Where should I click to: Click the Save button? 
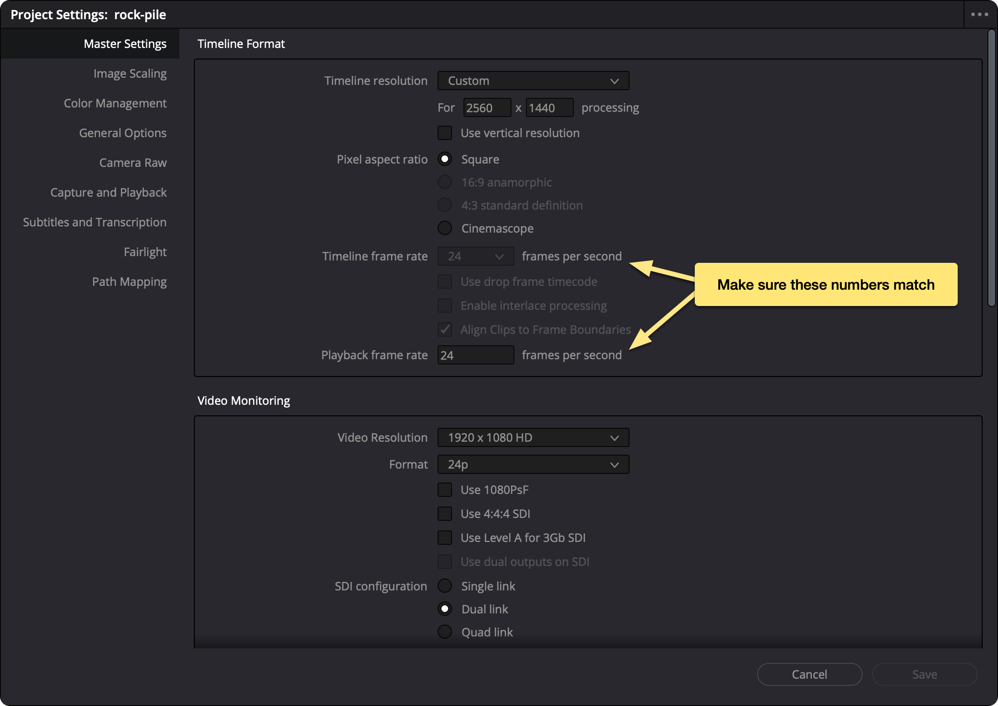[925, 674]
